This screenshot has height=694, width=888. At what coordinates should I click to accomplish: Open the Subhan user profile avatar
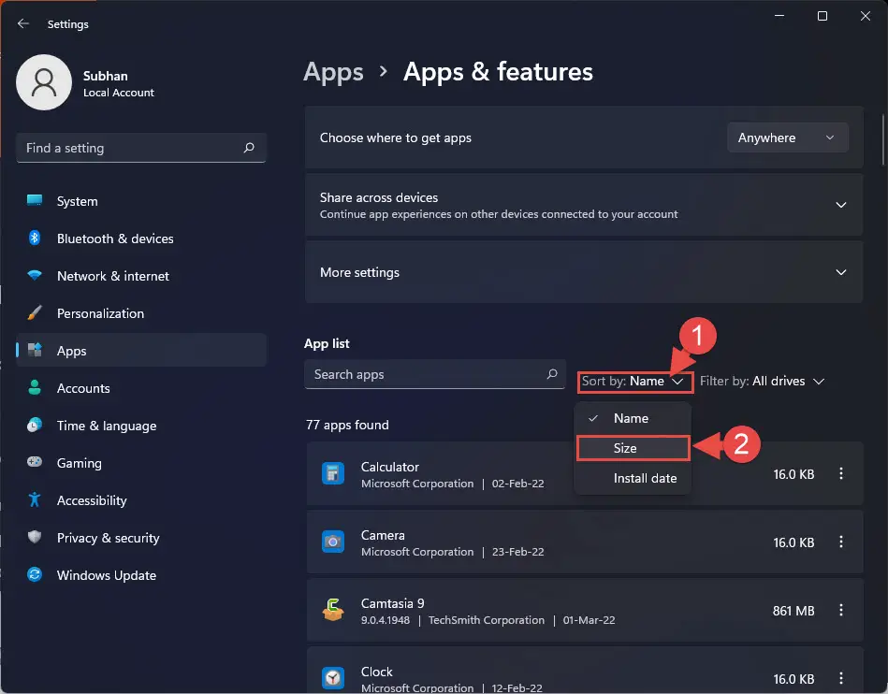(x=44, y=82)
